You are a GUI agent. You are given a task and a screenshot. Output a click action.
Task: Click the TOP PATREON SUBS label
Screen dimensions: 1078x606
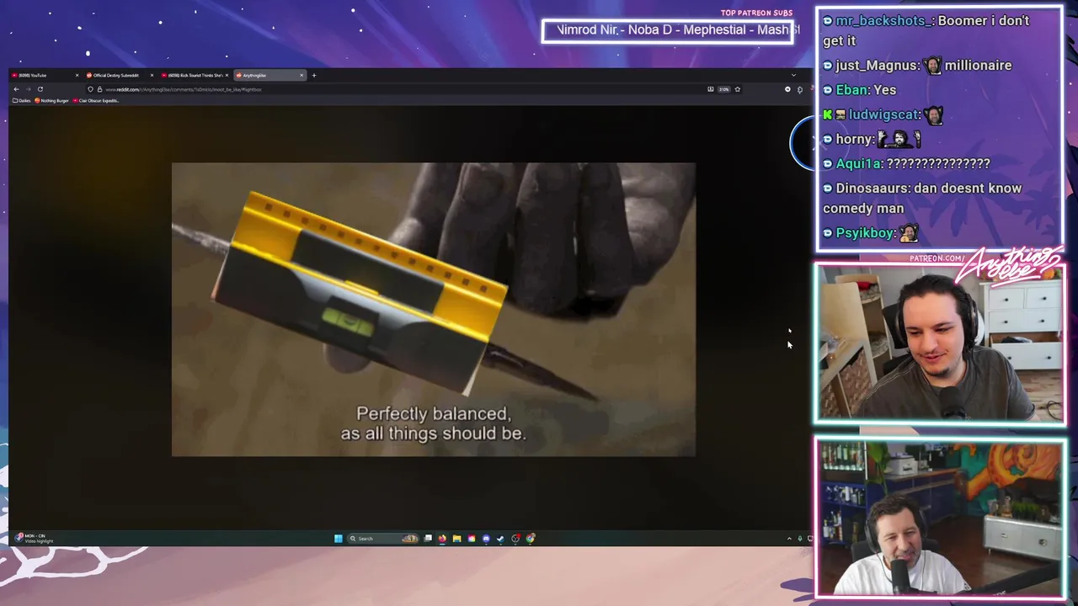(x=756, y=13)
